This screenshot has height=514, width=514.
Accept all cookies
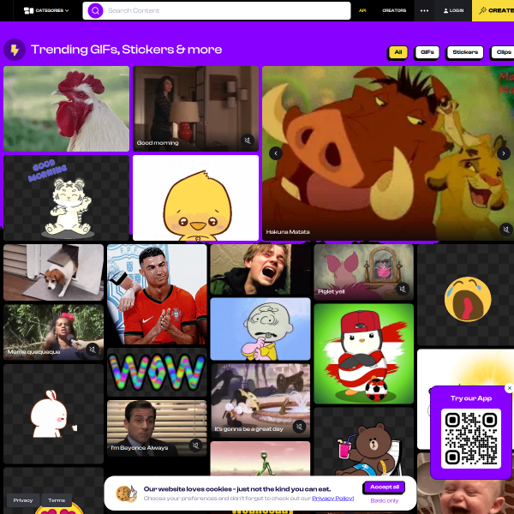(384, 487)
